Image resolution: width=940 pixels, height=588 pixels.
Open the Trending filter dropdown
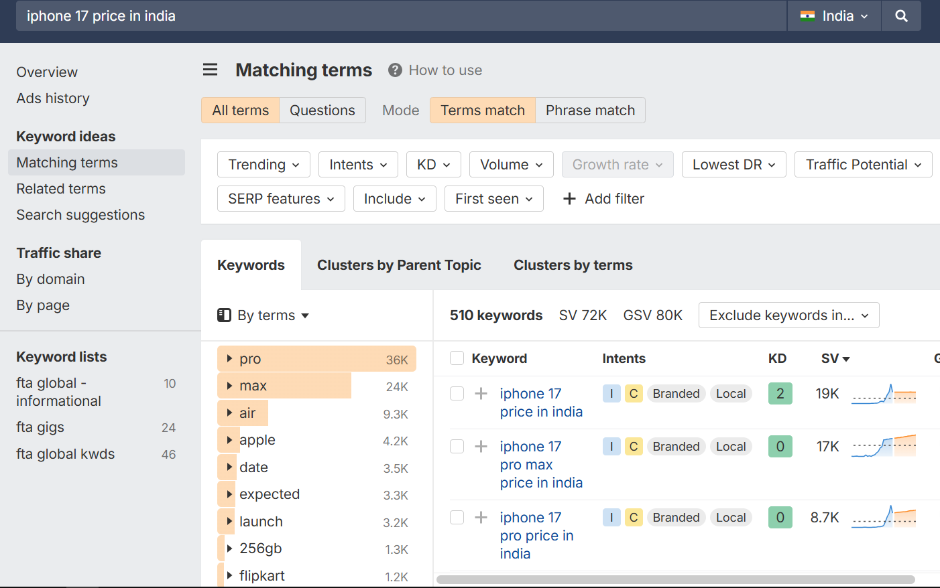point(263,165)
